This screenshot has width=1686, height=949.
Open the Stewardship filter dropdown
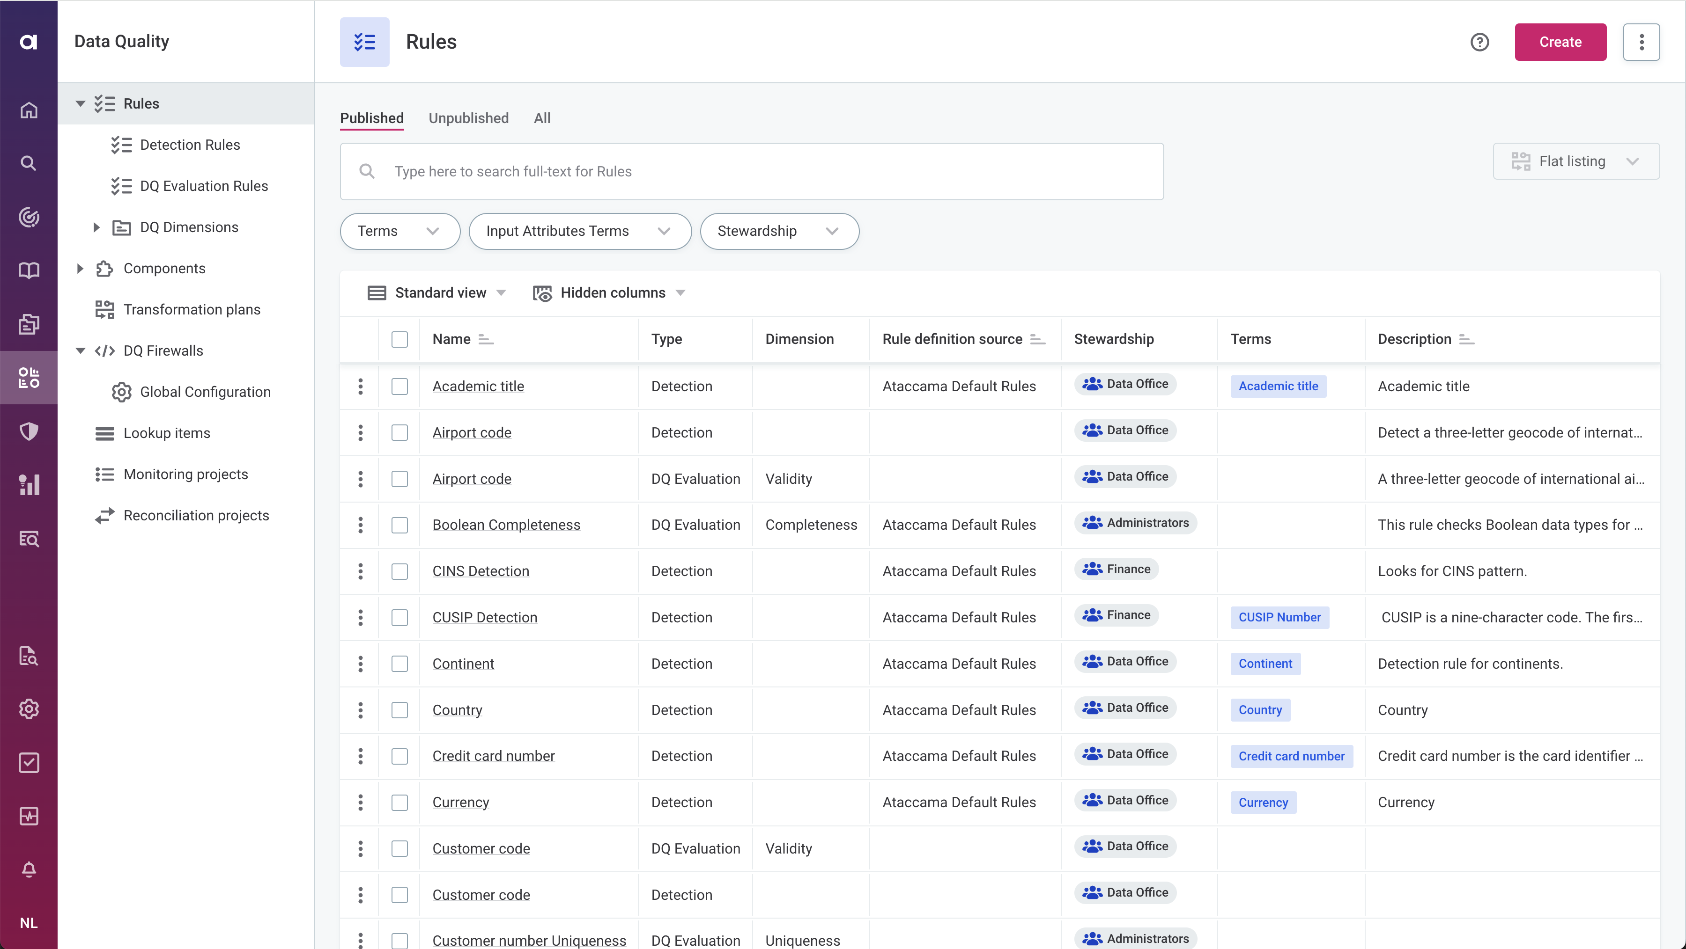[x=779, y=231]
